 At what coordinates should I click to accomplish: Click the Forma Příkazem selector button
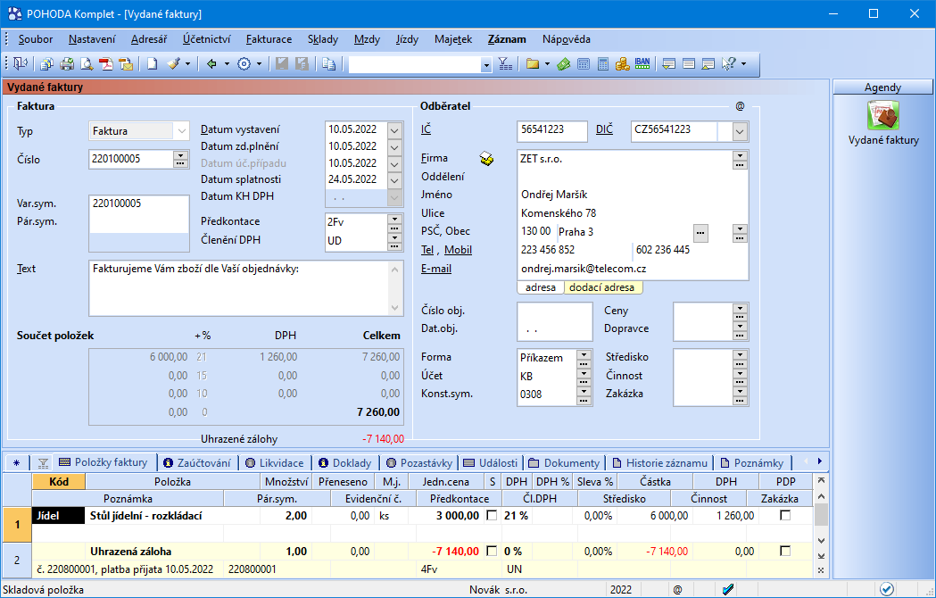coord(584,358)
